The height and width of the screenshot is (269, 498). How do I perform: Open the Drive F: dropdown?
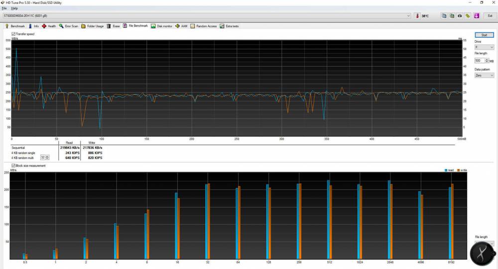point(484,47)
